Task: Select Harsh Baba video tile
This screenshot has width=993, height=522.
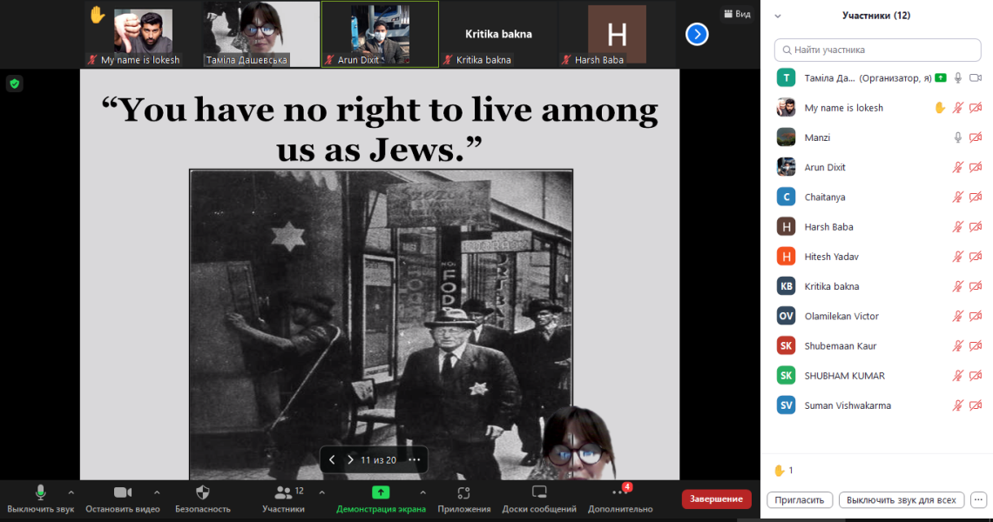Action: pos(617,34)
